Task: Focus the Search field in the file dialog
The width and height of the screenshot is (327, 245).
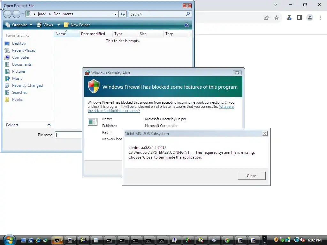Action: pos(157,14)
